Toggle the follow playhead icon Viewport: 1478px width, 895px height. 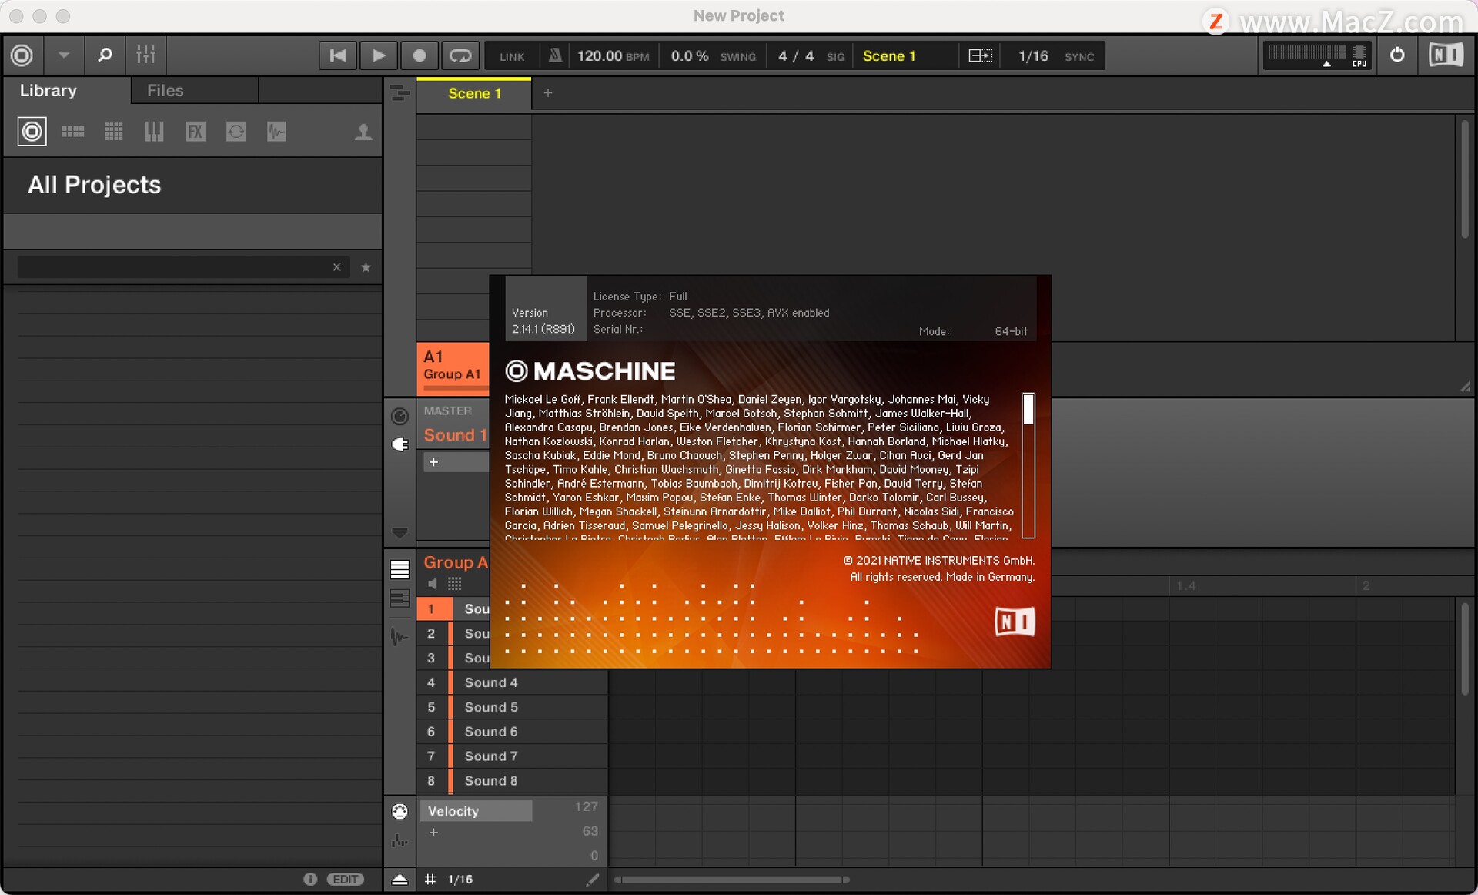pos(980,55)
